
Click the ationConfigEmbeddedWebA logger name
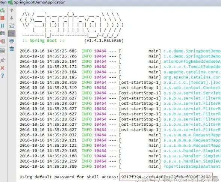pos(192,62)
